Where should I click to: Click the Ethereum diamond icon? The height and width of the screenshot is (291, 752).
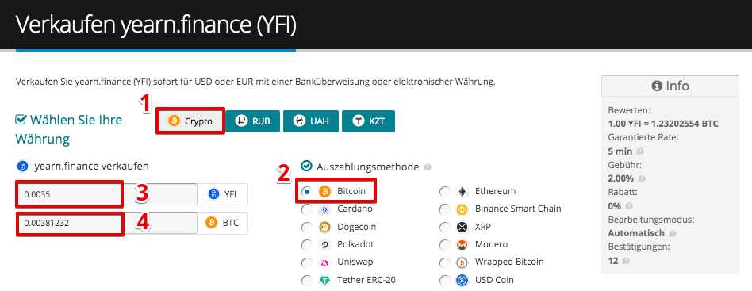coord(462,192)
